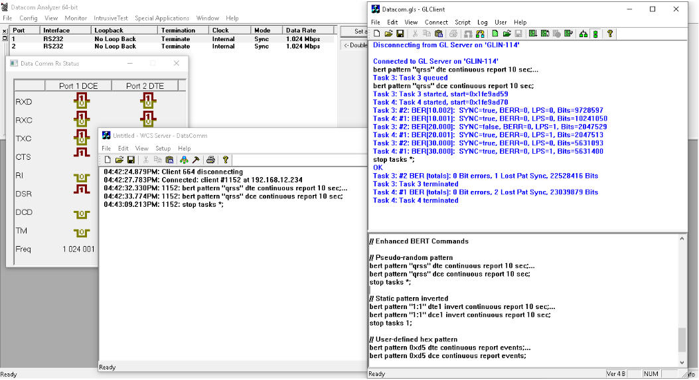699x380 pixels.
Task: Click 'stop tasks 1;' line in script pane
Action: tap(390, 323)
